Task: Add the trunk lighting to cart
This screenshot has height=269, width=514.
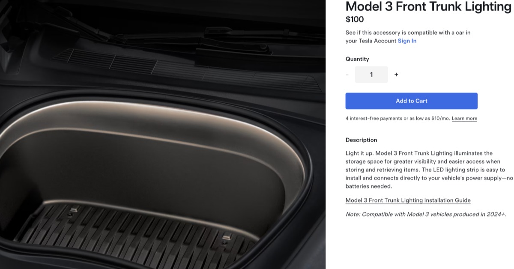Action: coord(412,101)
